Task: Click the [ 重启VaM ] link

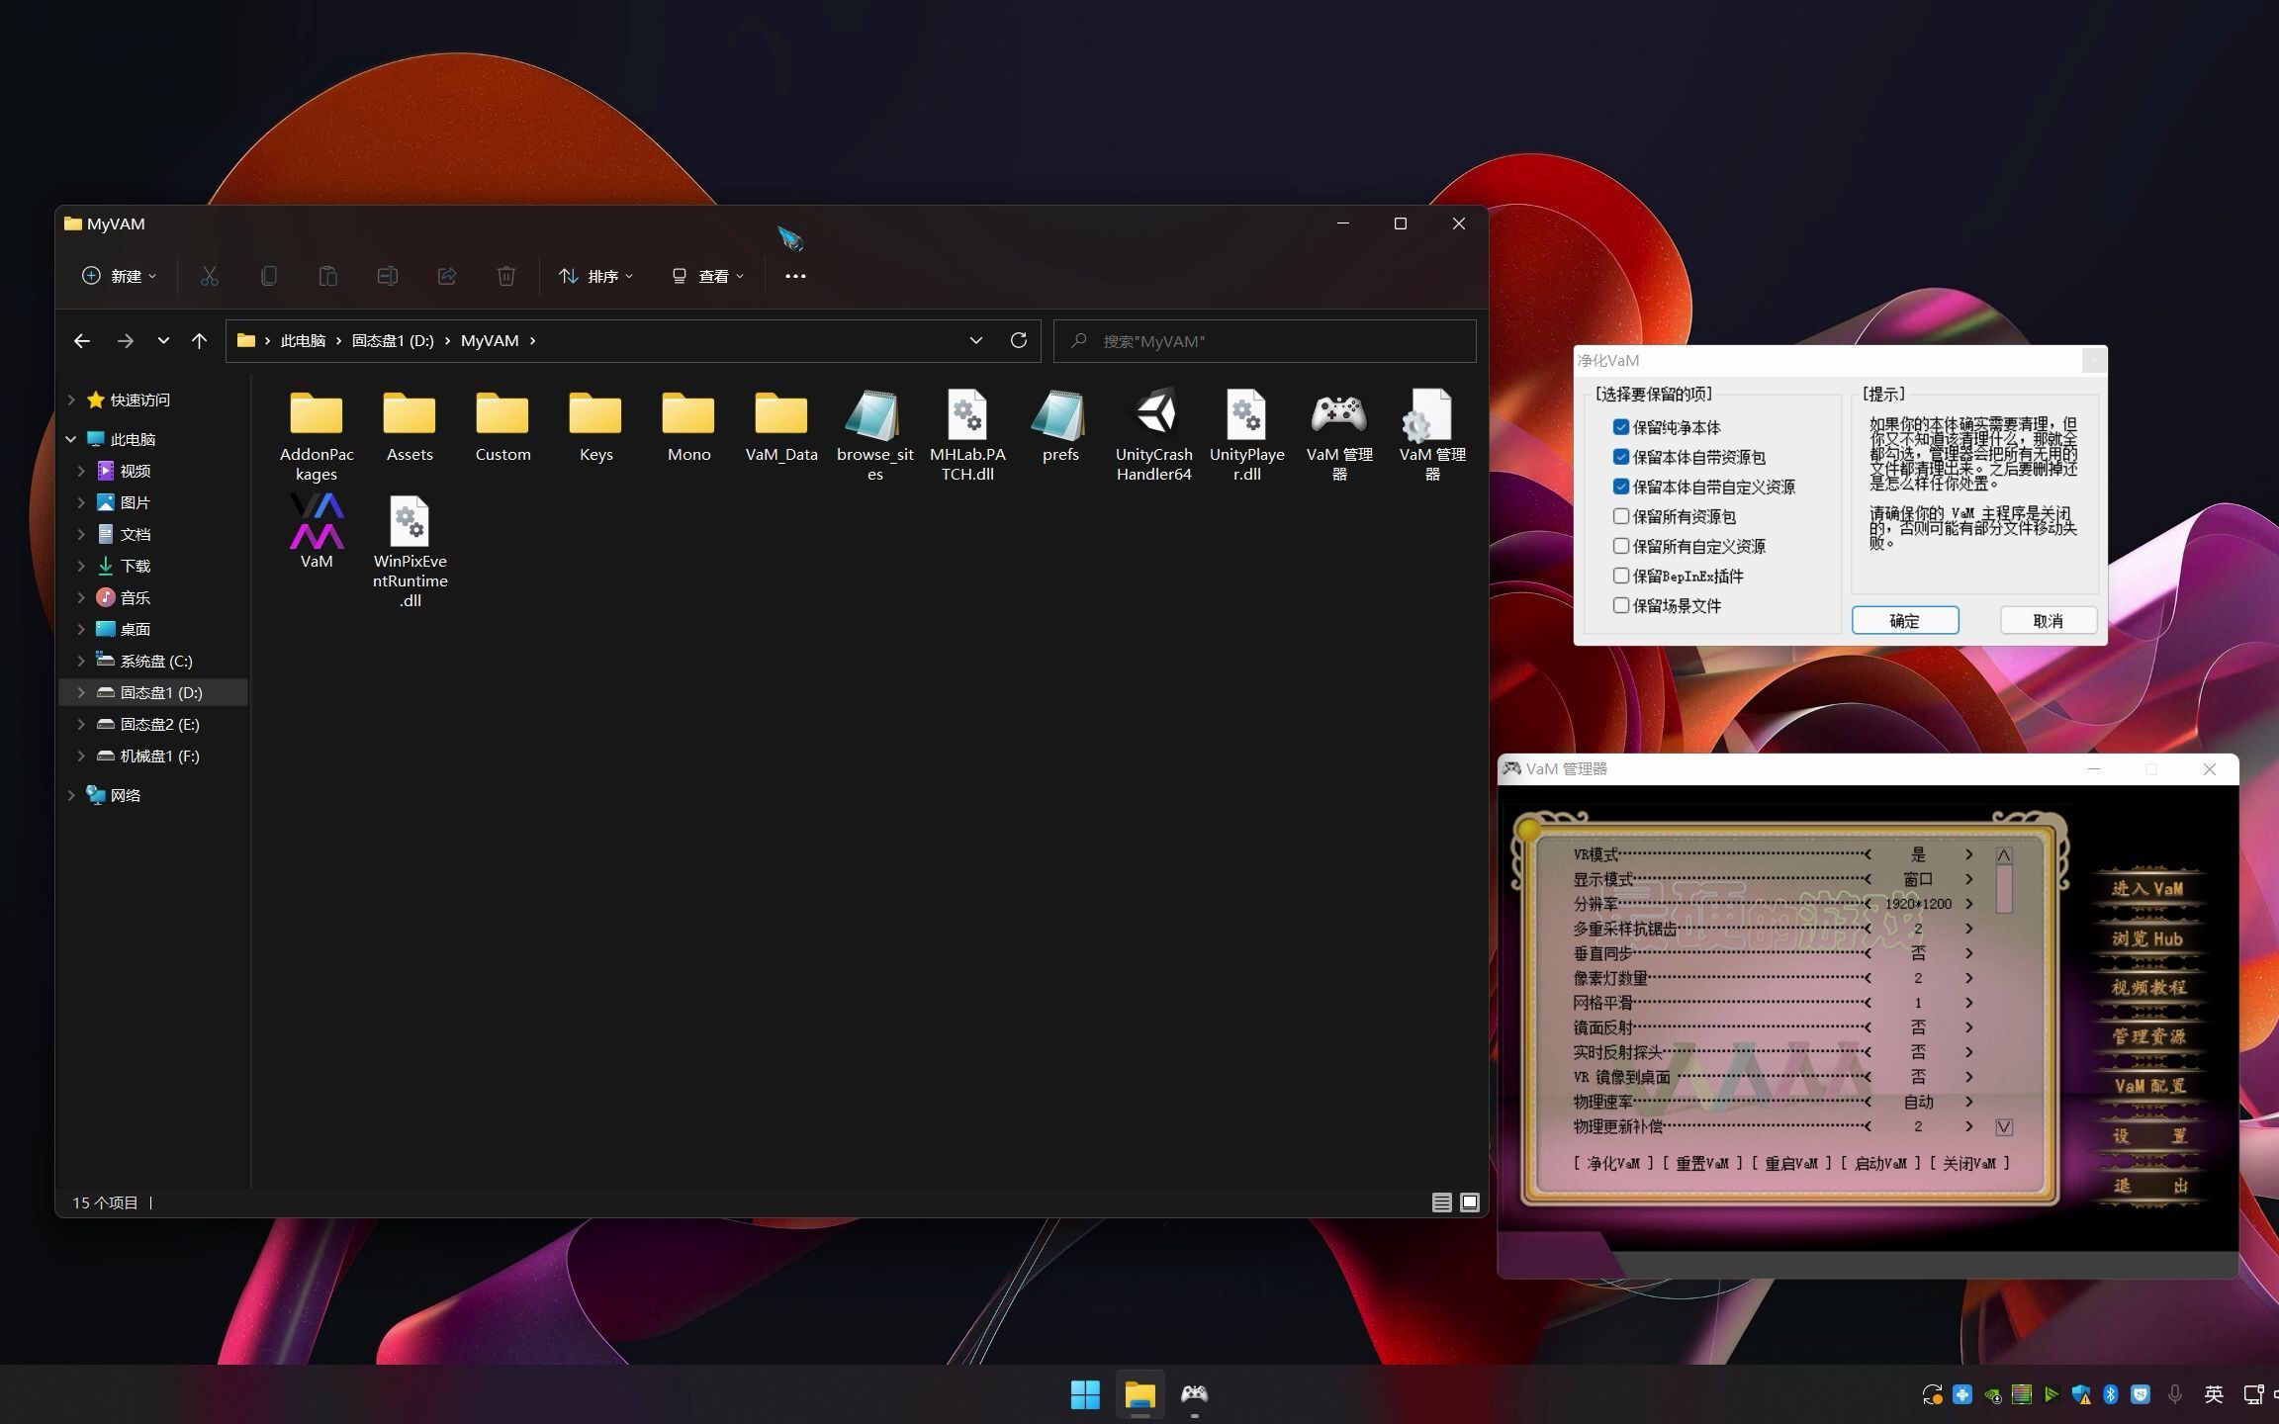Action: pyautogui.click(x=1791, y=1163)
